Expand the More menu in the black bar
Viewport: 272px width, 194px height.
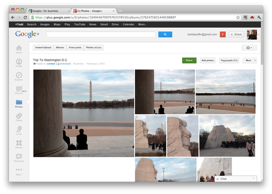point(142,24)
